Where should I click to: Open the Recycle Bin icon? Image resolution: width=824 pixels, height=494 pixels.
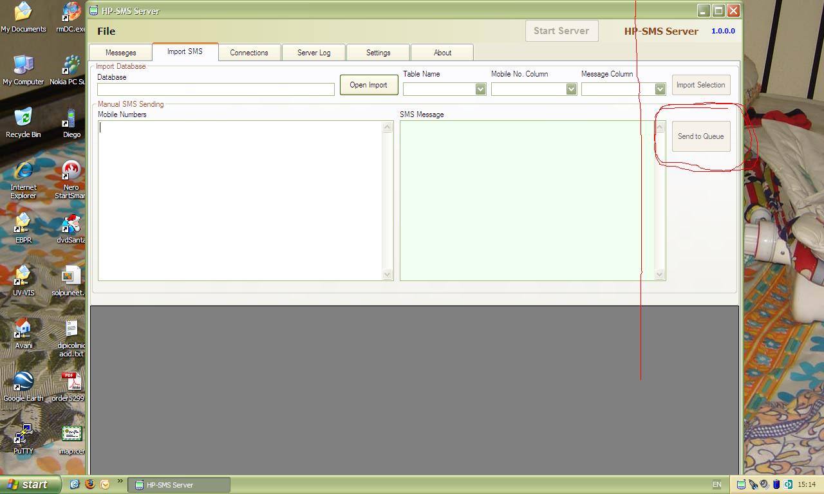click(23, 118)
